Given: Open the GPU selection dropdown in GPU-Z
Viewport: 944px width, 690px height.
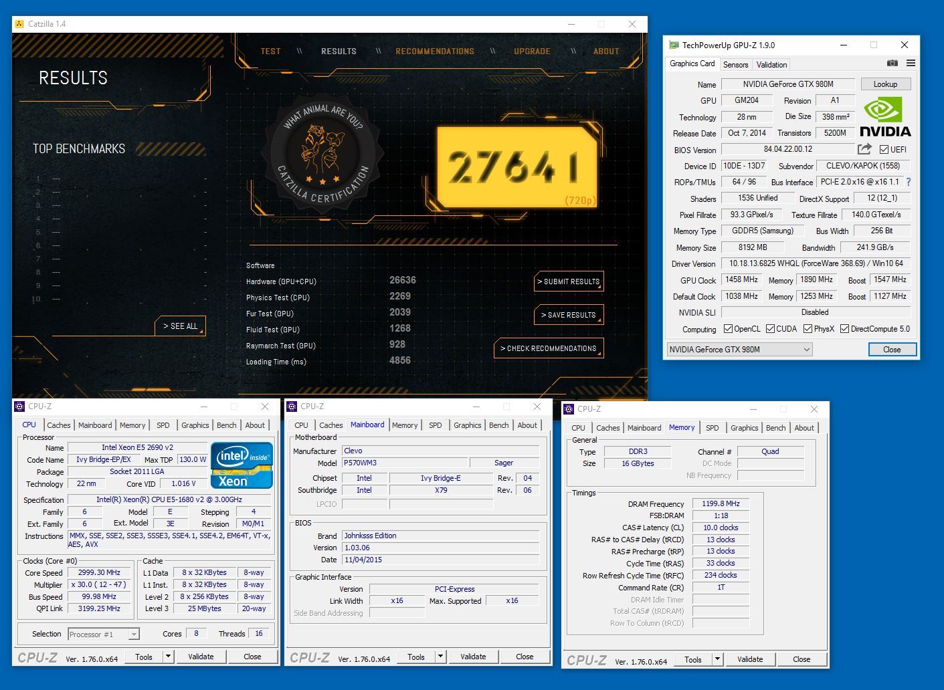Looking at the screenshot, I should 739,349.
